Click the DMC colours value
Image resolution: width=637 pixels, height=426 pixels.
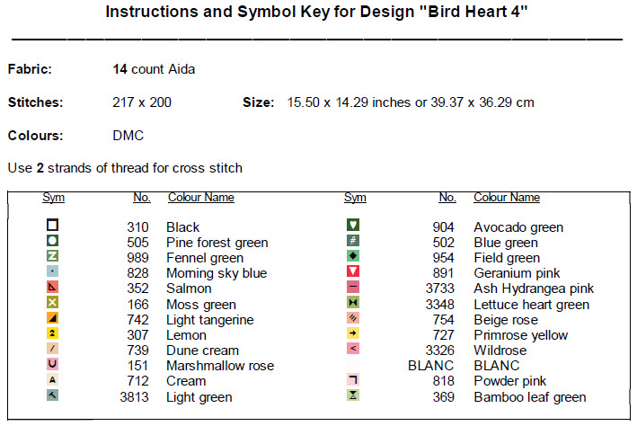click(128, 136)
